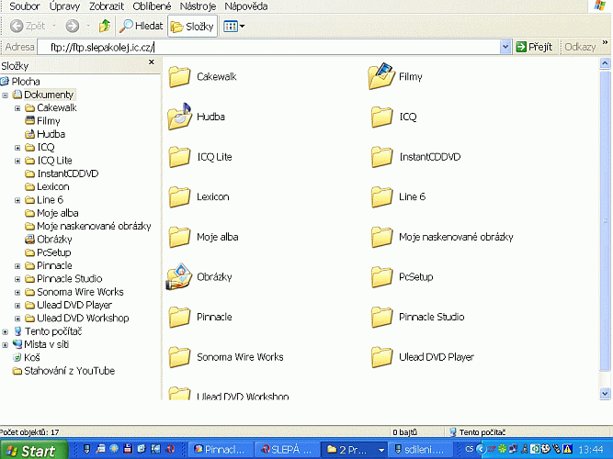The width and height of the screenshot is (613, 459).
Task: Collapse the Dokumenty tree node
Action: tap(6, 95)
